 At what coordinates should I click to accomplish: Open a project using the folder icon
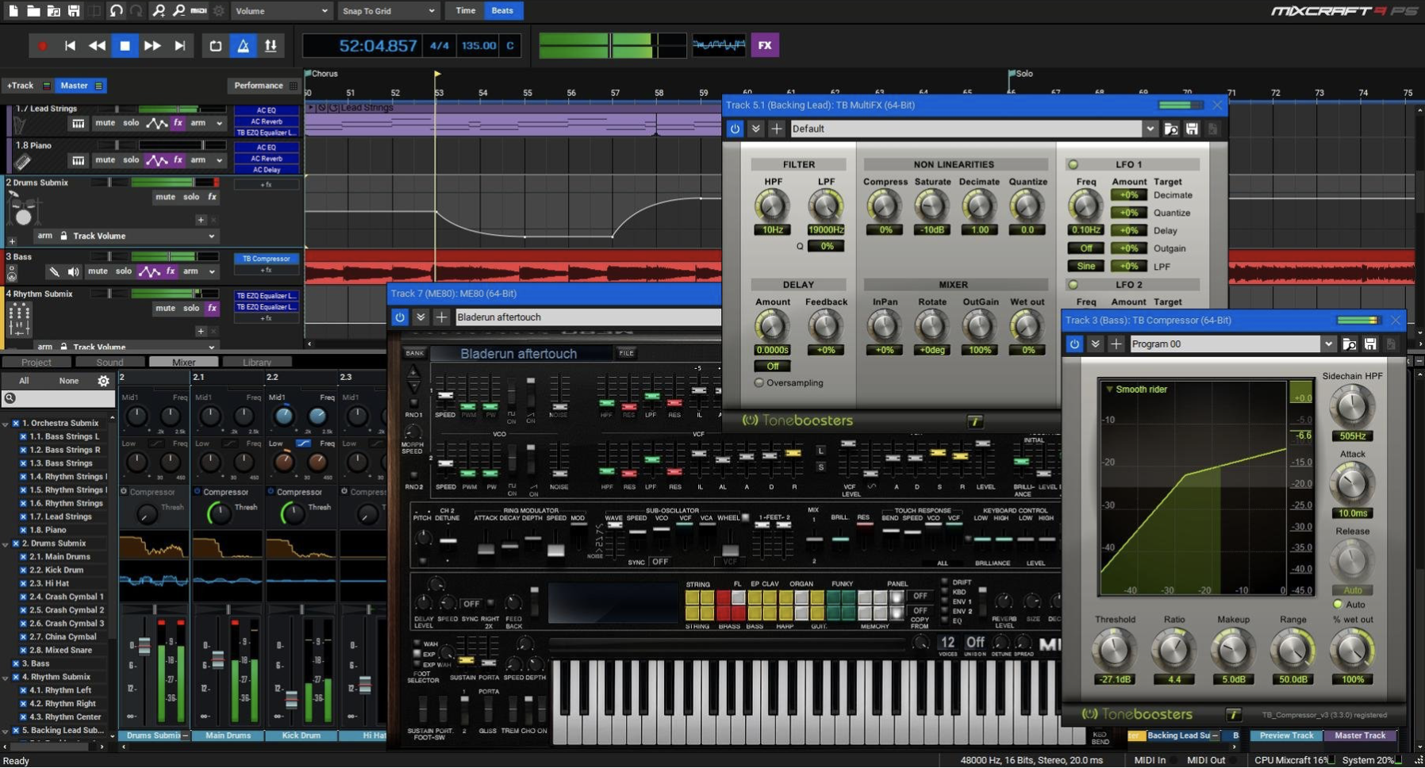point(33,11)
